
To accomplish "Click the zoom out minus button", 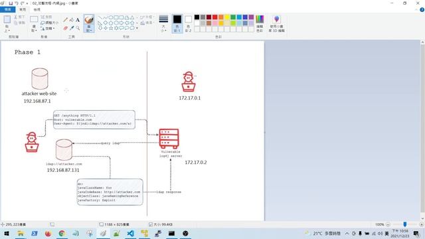I will (x=388, y=224).
